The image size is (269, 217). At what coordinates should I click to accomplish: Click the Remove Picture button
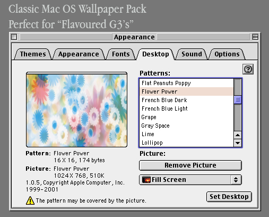tap(190, 165)
